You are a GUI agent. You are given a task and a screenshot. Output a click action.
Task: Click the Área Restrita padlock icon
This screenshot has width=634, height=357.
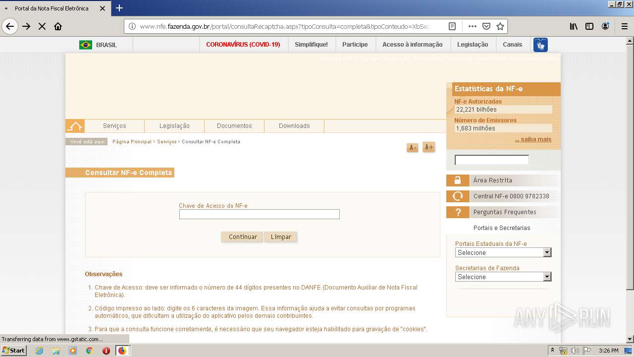click(x=458, y=180)
